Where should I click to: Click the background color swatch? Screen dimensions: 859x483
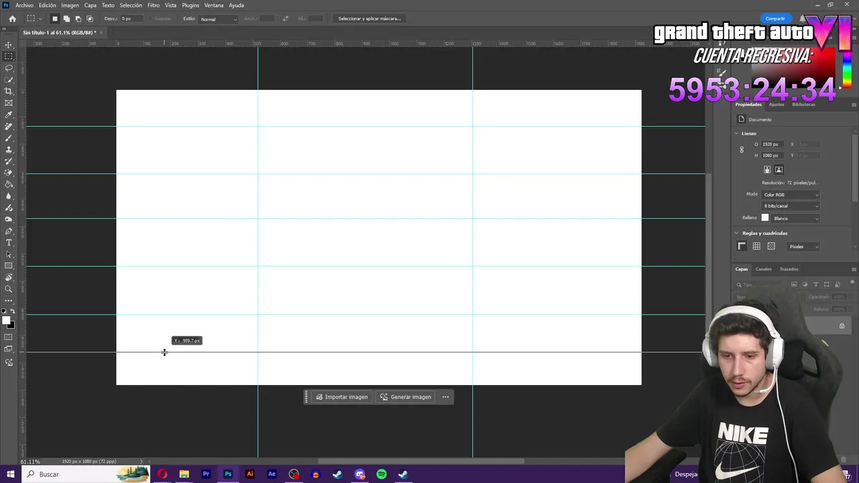(11, 325)
